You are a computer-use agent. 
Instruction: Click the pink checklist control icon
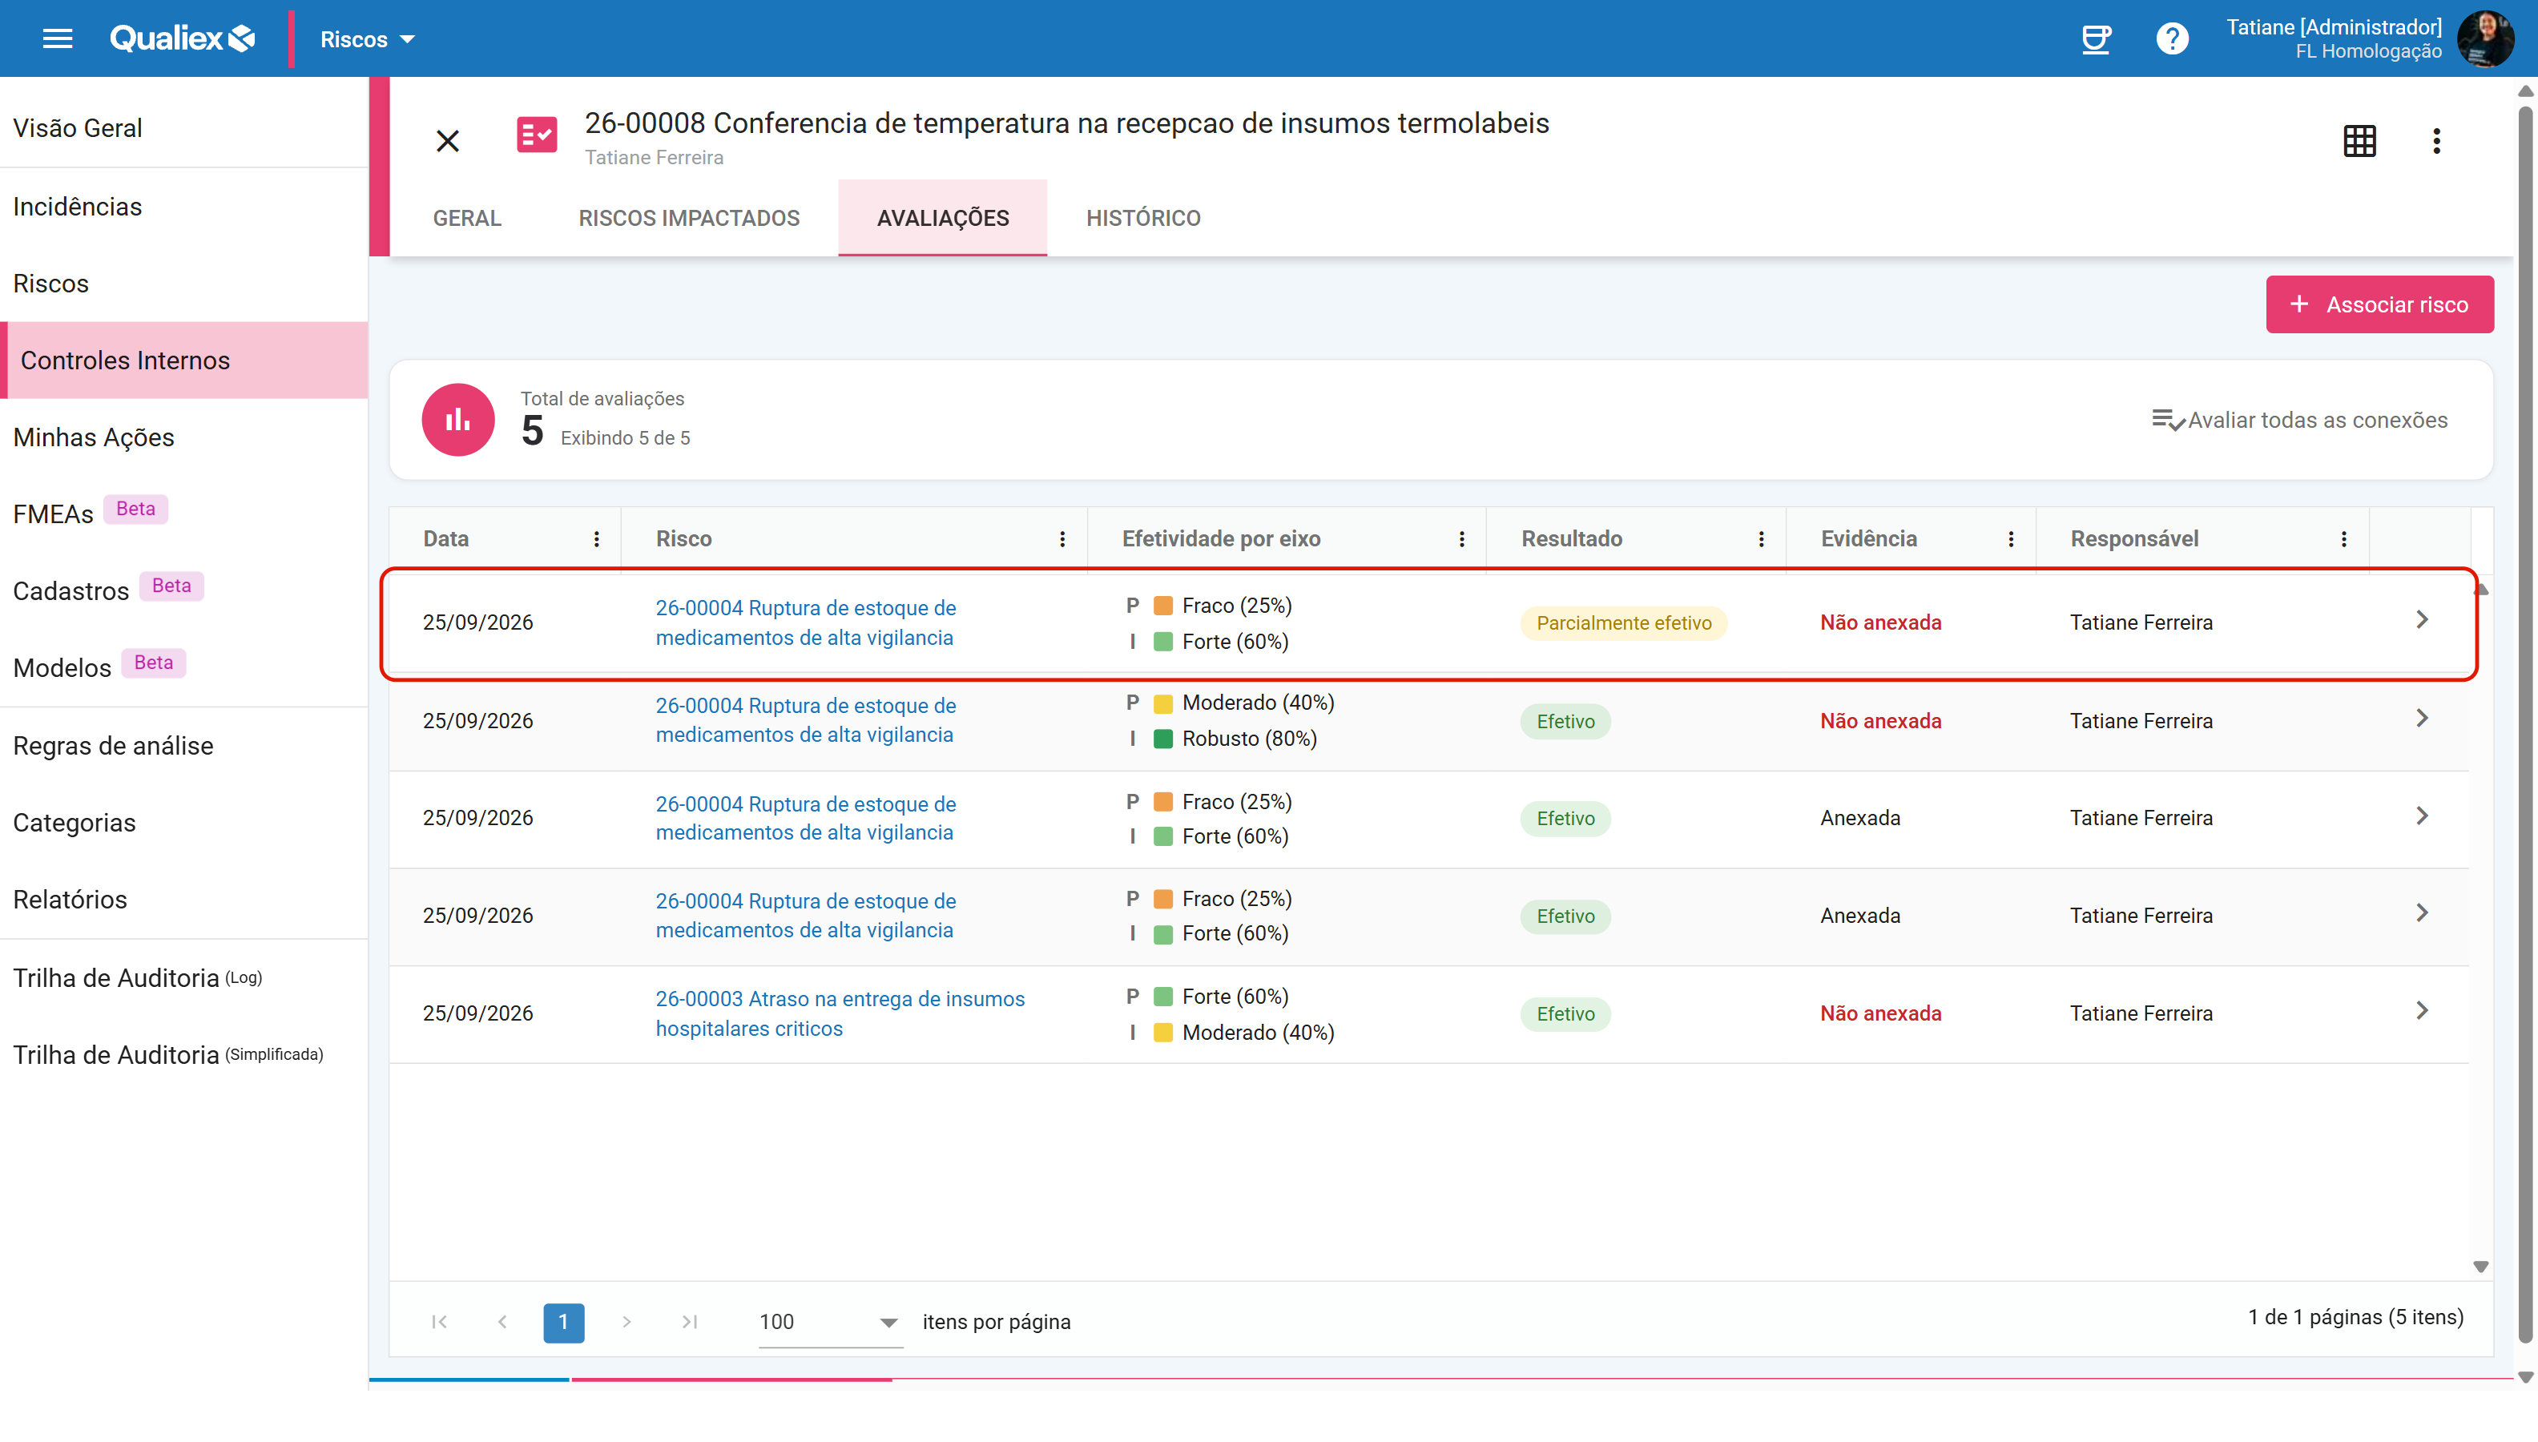click(536, 135)
